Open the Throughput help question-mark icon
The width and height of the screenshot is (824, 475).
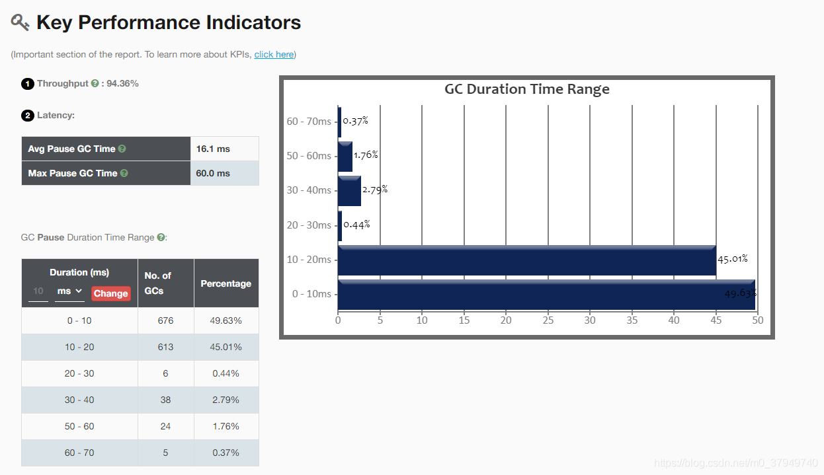click(x=95, y=83)
